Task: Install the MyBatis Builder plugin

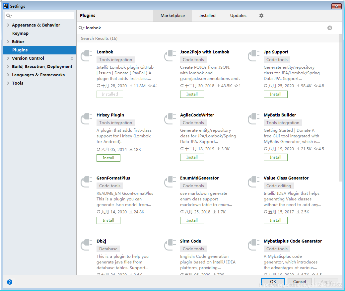Action: pyautogui.click(x=275, y=157)
